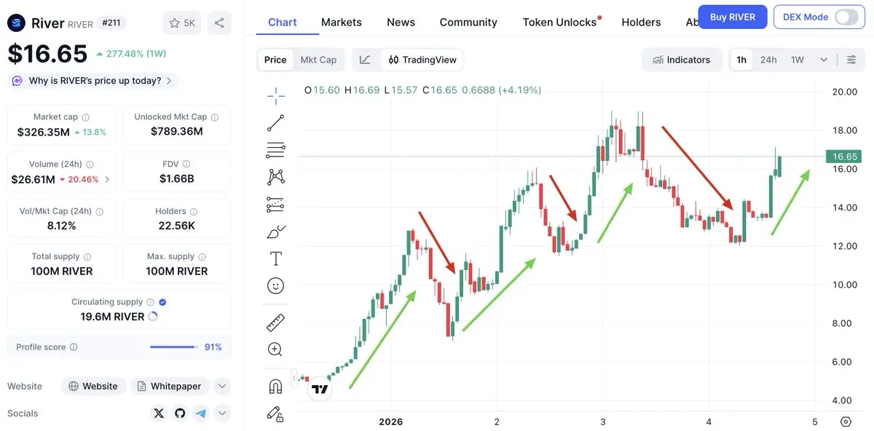Click the $1.66B FDV value
Viewport: 874px width, 431px height.
pos(177,179)
